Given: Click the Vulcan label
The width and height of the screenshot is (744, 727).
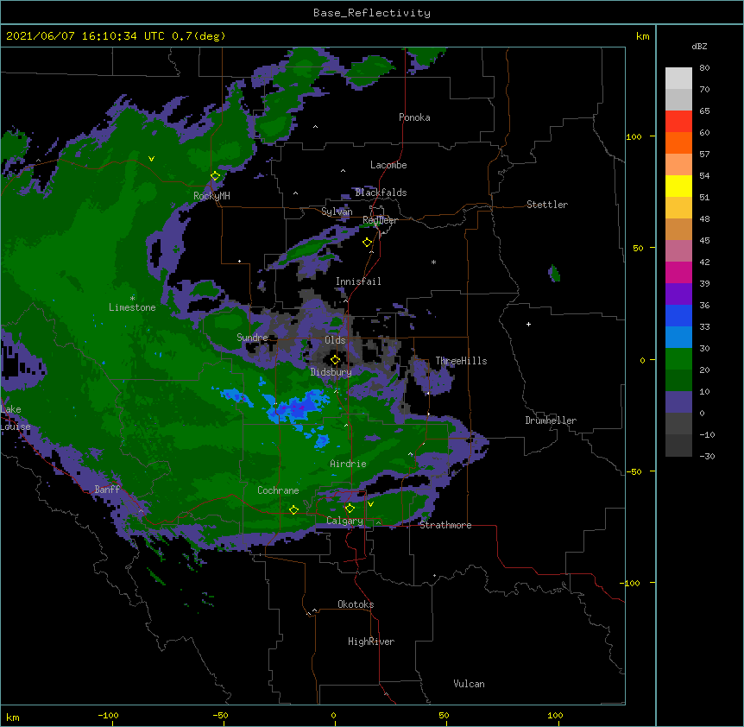Looking at the screenshot, I should coord(469,684).
